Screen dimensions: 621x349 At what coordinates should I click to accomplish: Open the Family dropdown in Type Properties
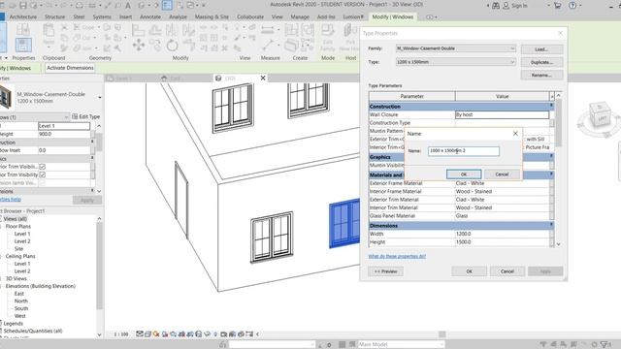[456, 48]
